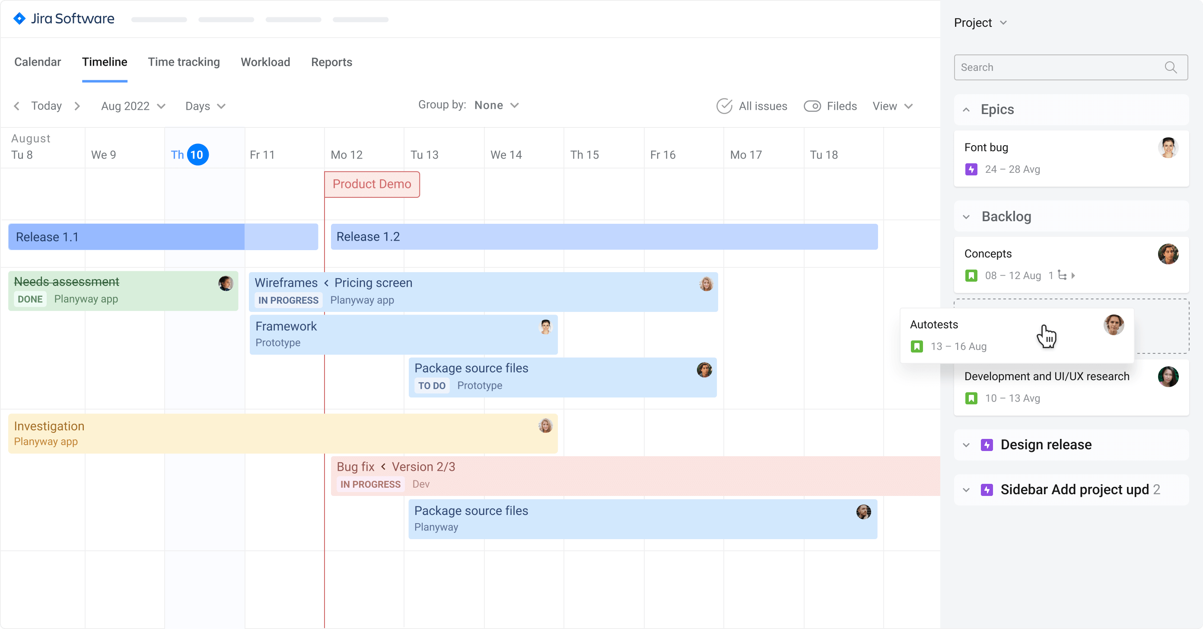Image resolution: width=1203 pixels, height=629 pixels.
Task: Click the epic icon on Sidebar Add project upd
Action: tap(987, 489)
